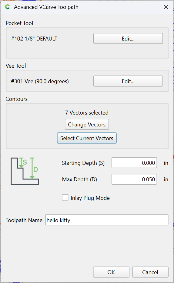
Task: Enable the Inlay Plug Mode checkbox
Action: point(65,198)
